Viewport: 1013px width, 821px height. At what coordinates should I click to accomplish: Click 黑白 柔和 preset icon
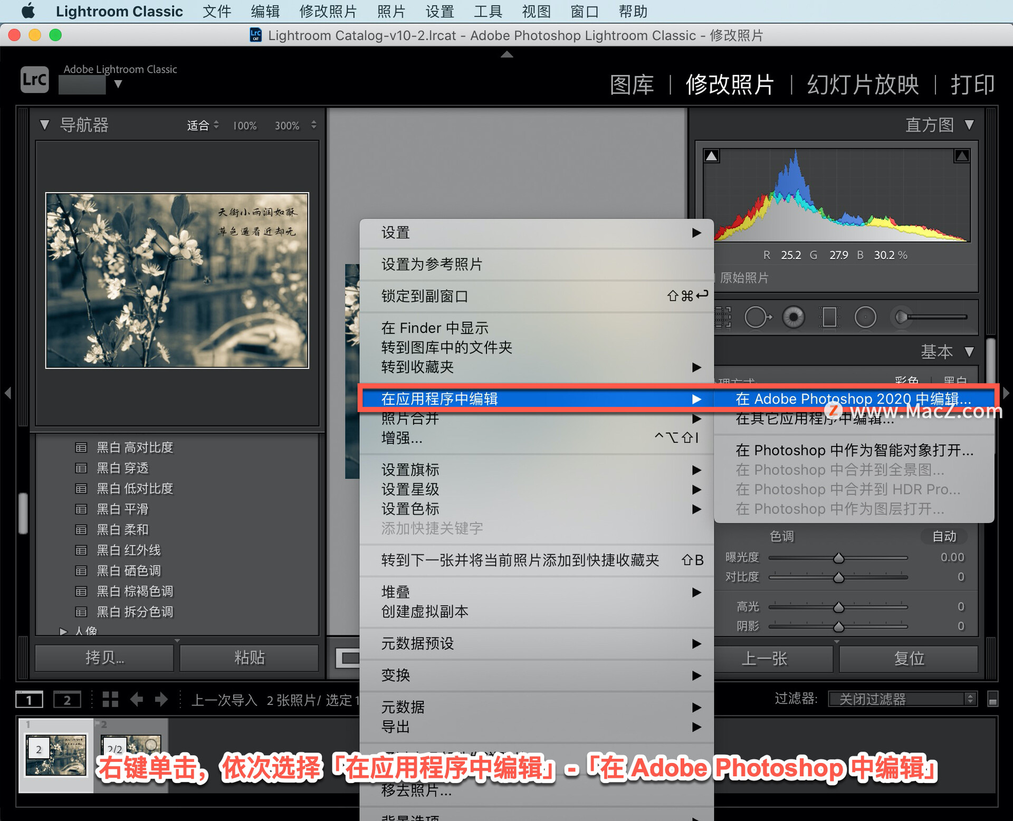coord(81,530)
